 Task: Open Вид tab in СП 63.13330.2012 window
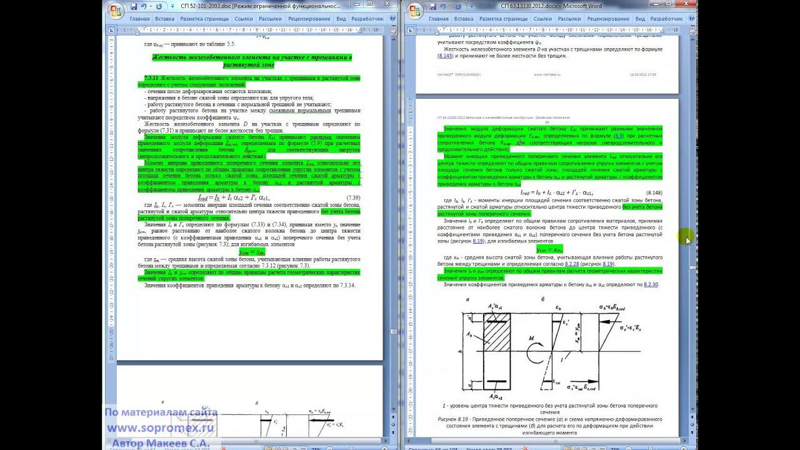(641, 19)
